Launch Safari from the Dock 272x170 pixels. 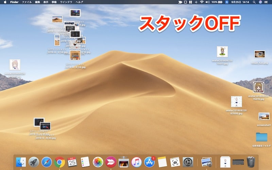(x=47, y=162)
